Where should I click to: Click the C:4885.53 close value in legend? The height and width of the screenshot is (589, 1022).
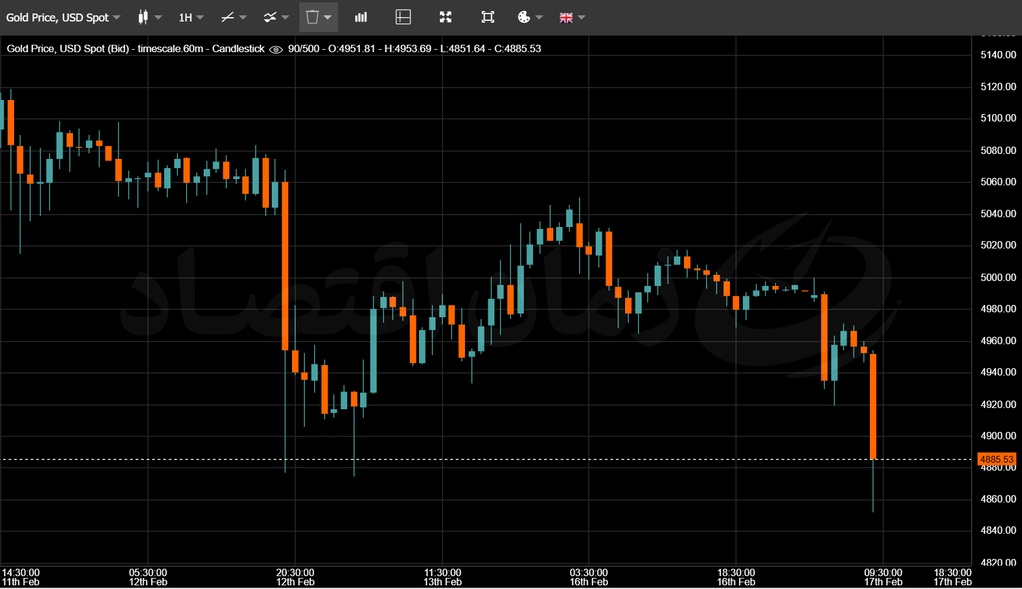tap(518, 48)
